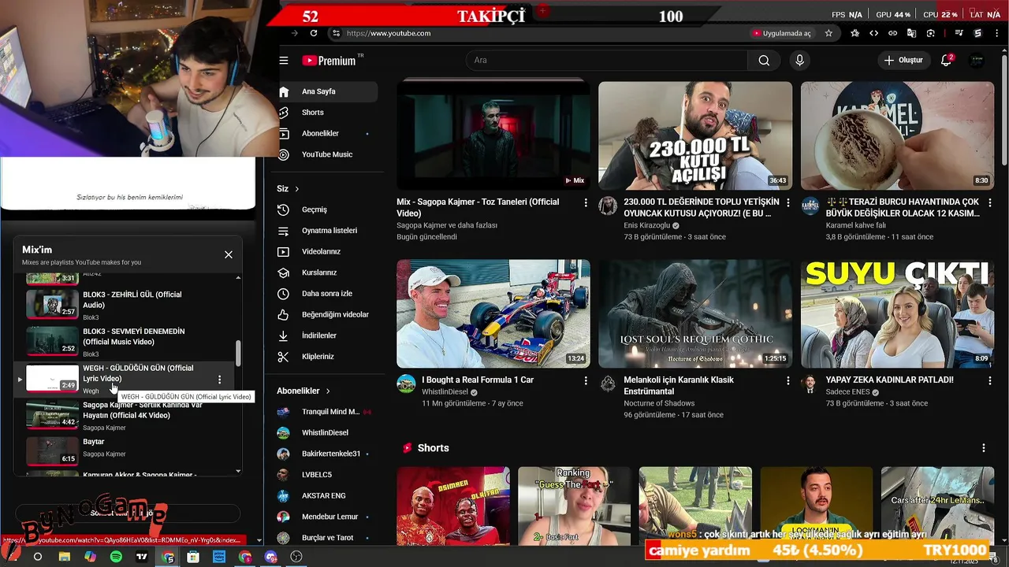The image size is (1009, 567).
Task: Open Chrome three-dot menu
Action: [996, 33]
